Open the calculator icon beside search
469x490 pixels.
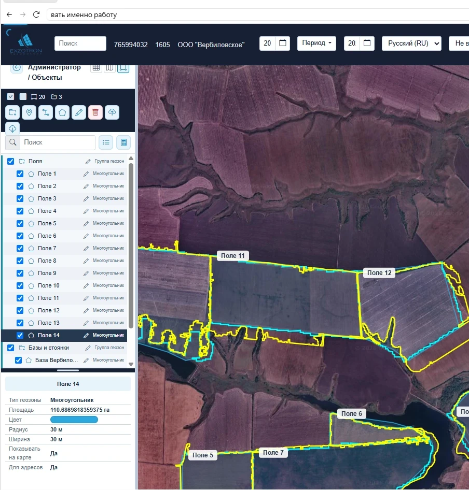pyautogui.click(x=123, y=142)
